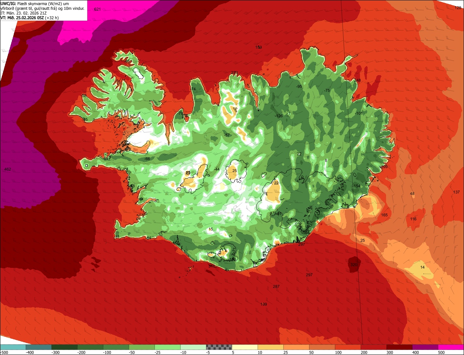Click the 287 value south of Iceland
The width and height of the screenshot is (464, 355).
click(276, 287)
